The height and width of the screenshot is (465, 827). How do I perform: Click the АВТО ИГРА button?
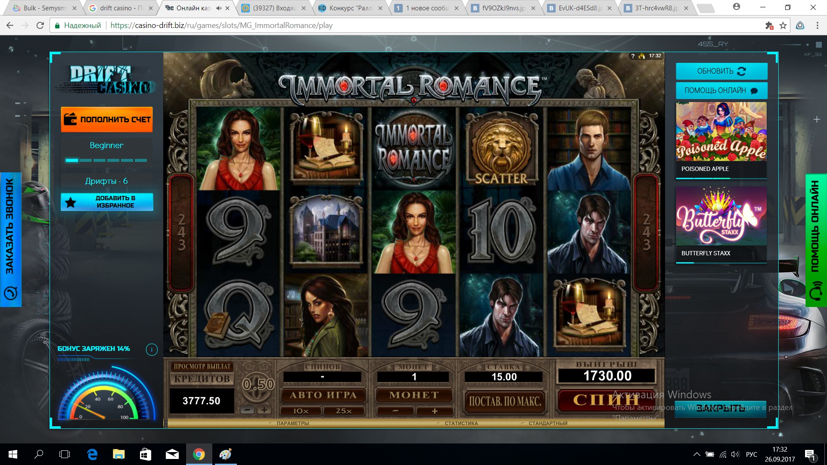point(323,395)
